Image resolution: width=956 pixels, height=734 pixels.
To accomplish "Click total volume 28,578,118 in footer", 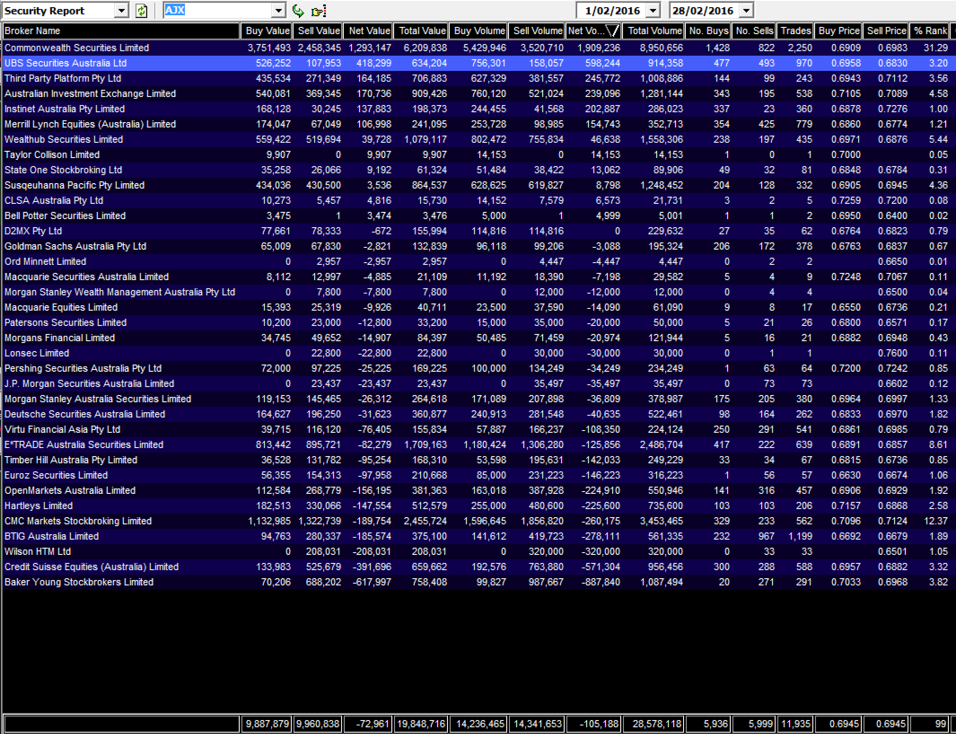I will pyautogui.click(x=653, y=724).
